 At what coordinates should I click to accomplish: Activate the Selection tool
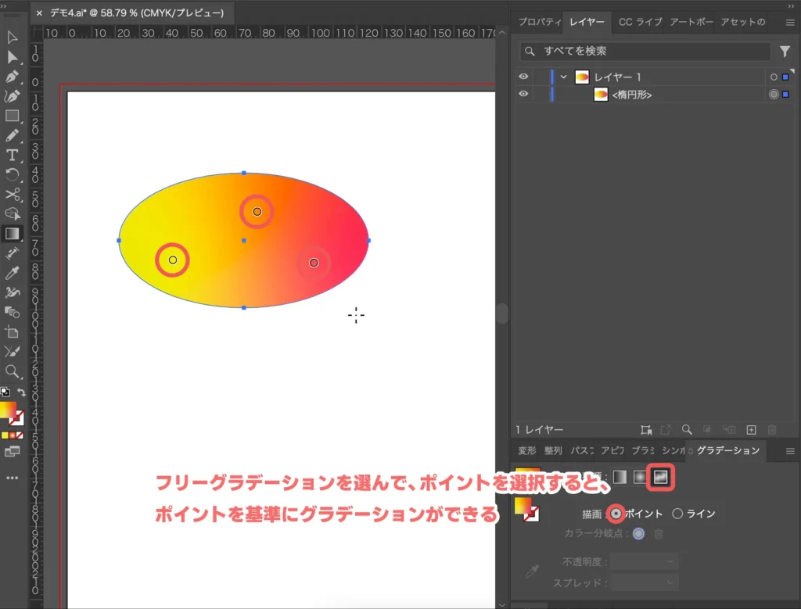point(12,38)
